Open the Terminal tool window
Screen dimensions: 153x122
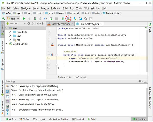click(78, 119)
